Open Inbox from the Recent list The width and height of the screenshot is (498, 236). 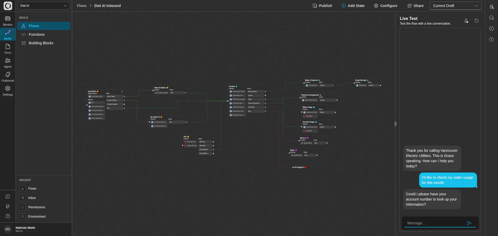[x=32, y=198]
